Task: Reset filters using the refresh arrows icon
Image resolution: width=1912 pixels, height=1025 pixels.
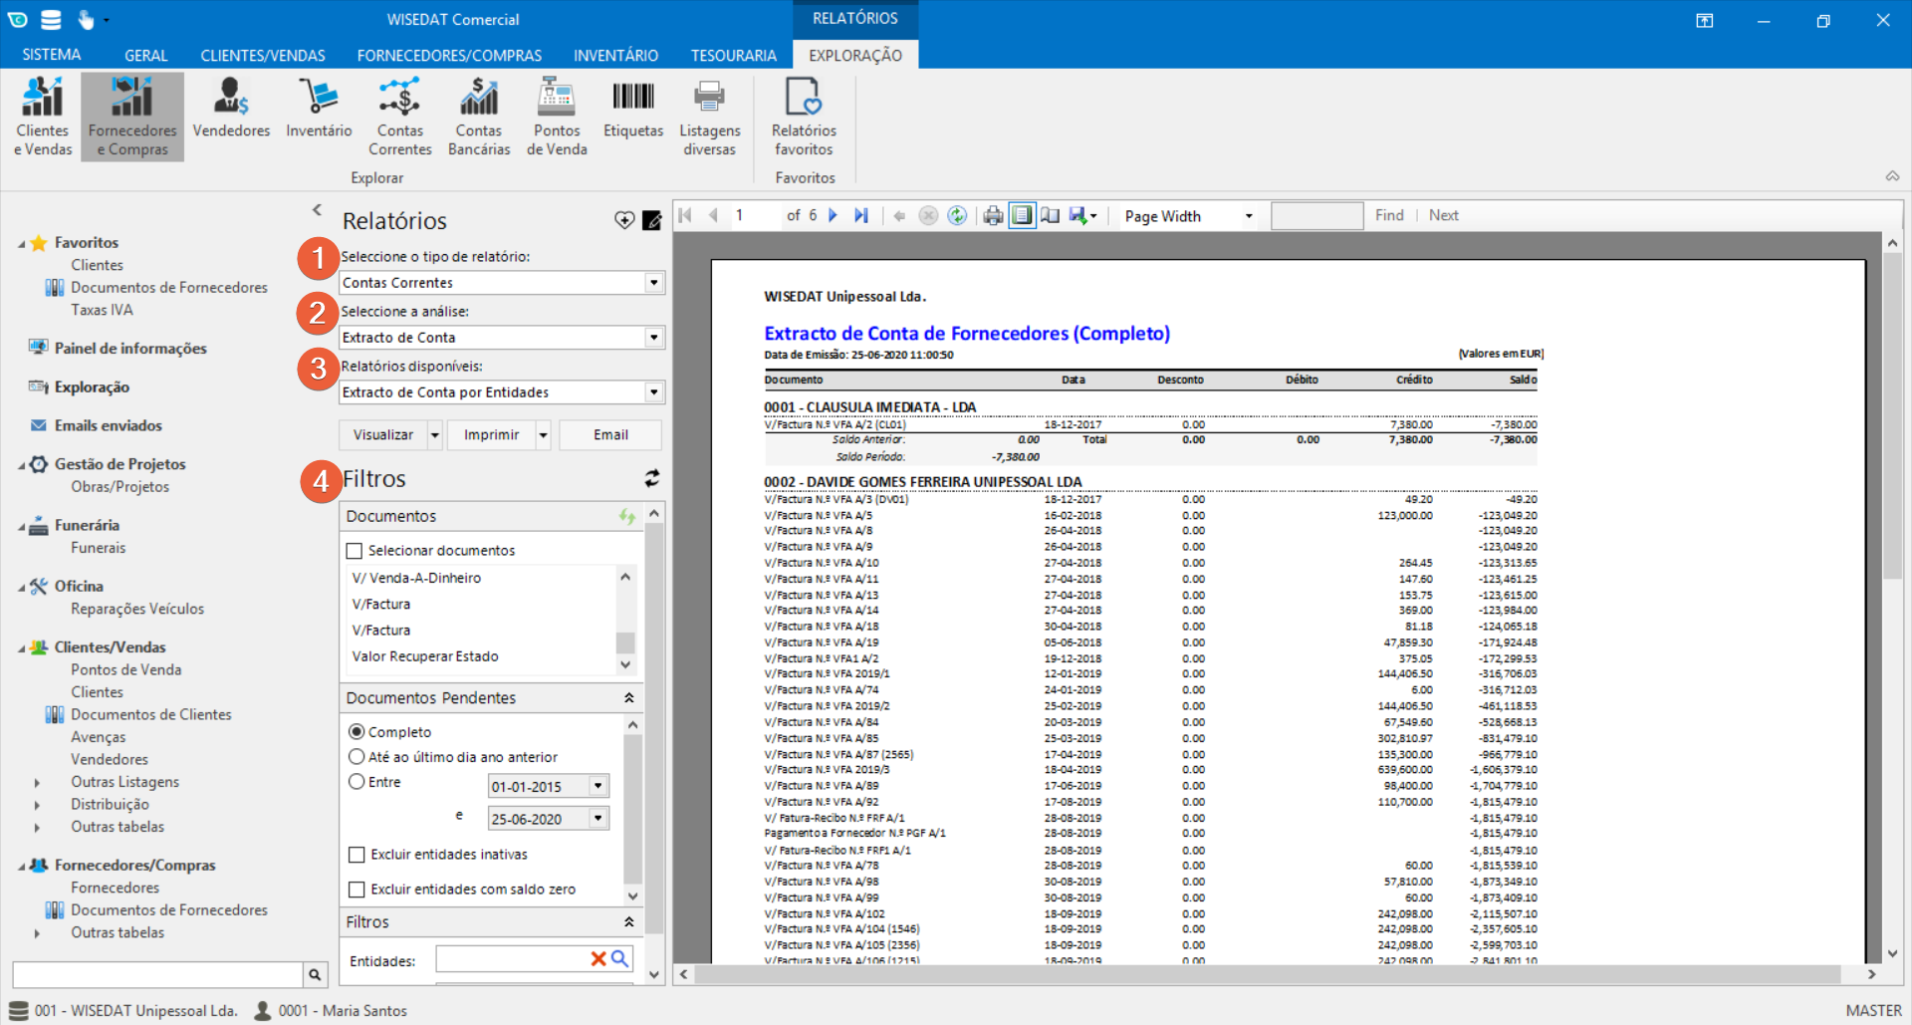Action: click(x=652, y=479)
